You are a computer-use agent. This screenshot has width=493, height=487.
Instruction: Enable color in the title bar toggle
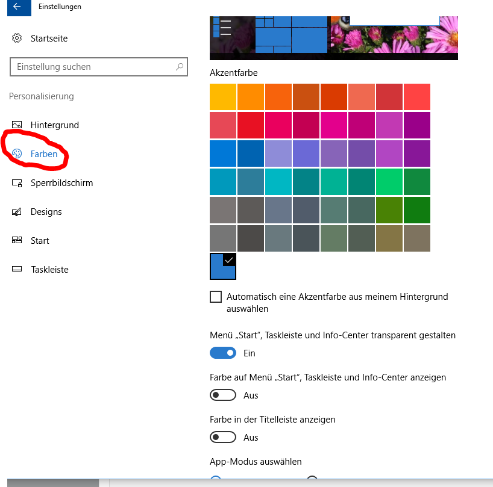223,437
